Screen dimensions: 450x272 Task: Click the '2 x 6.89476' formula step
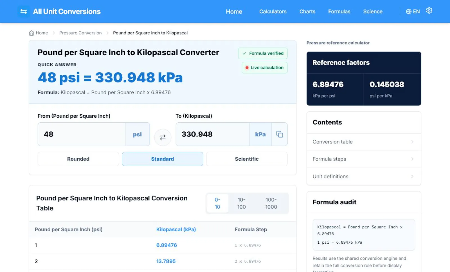(248, 261)
